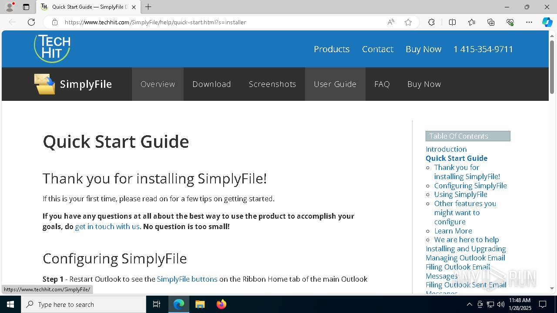Open Managing Outlook Email contents link
Viewport: 557px width, 313px height.
(x=465, y=258)
